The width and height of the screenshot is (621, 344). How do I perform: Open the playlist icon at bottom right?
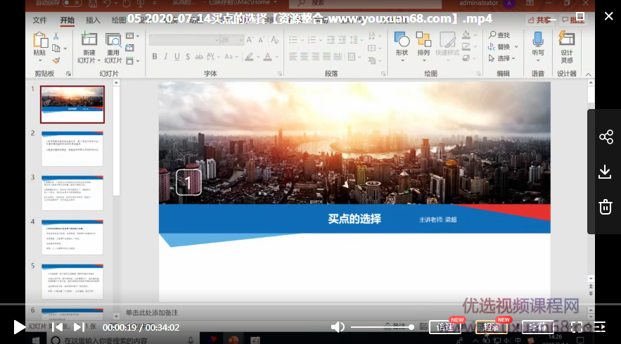[599, 326]
